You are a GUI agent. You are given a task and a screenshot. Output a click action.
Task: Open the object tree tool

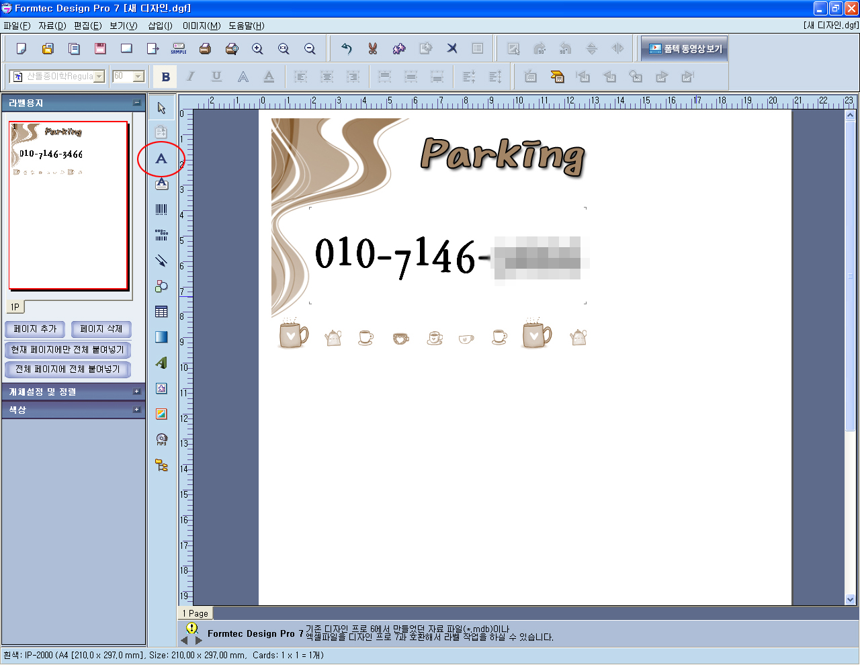coord(161,465)
